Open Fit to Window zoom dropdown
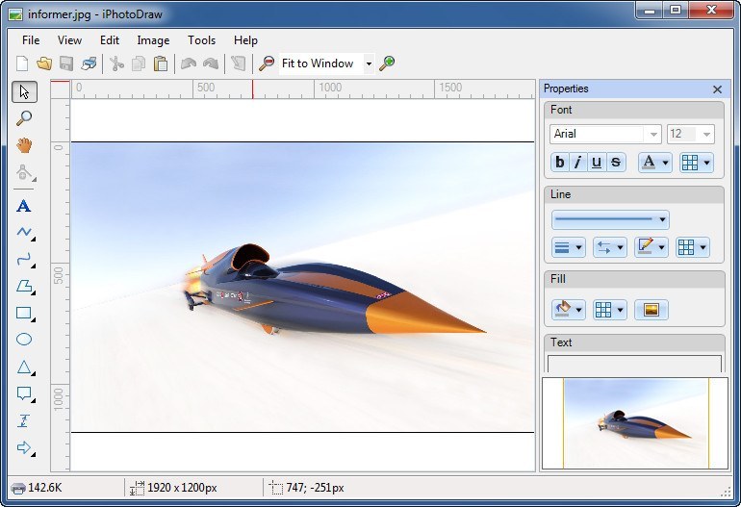This screenshot has width=741, height=507. click(x=369, y=63)
